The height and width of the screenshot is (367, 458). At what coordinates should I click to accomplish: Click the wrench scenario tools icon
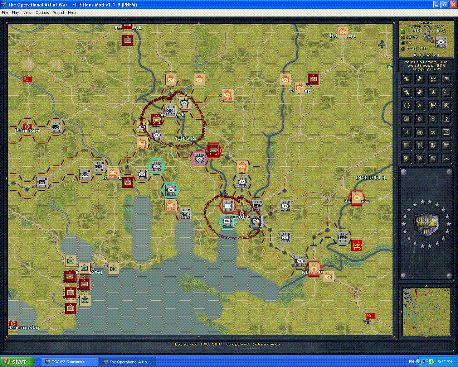[x=433, y=159]
